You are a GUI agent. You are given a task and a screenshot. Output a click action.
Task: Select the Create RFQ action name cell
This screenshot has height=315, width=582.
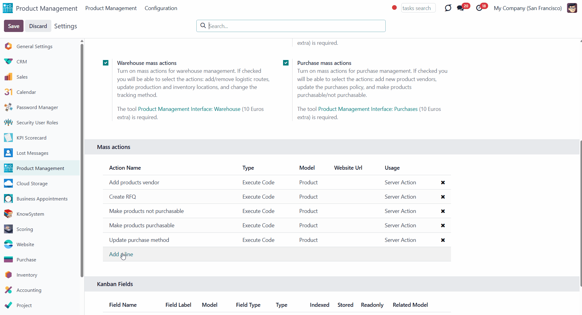(x=122, y=197)
